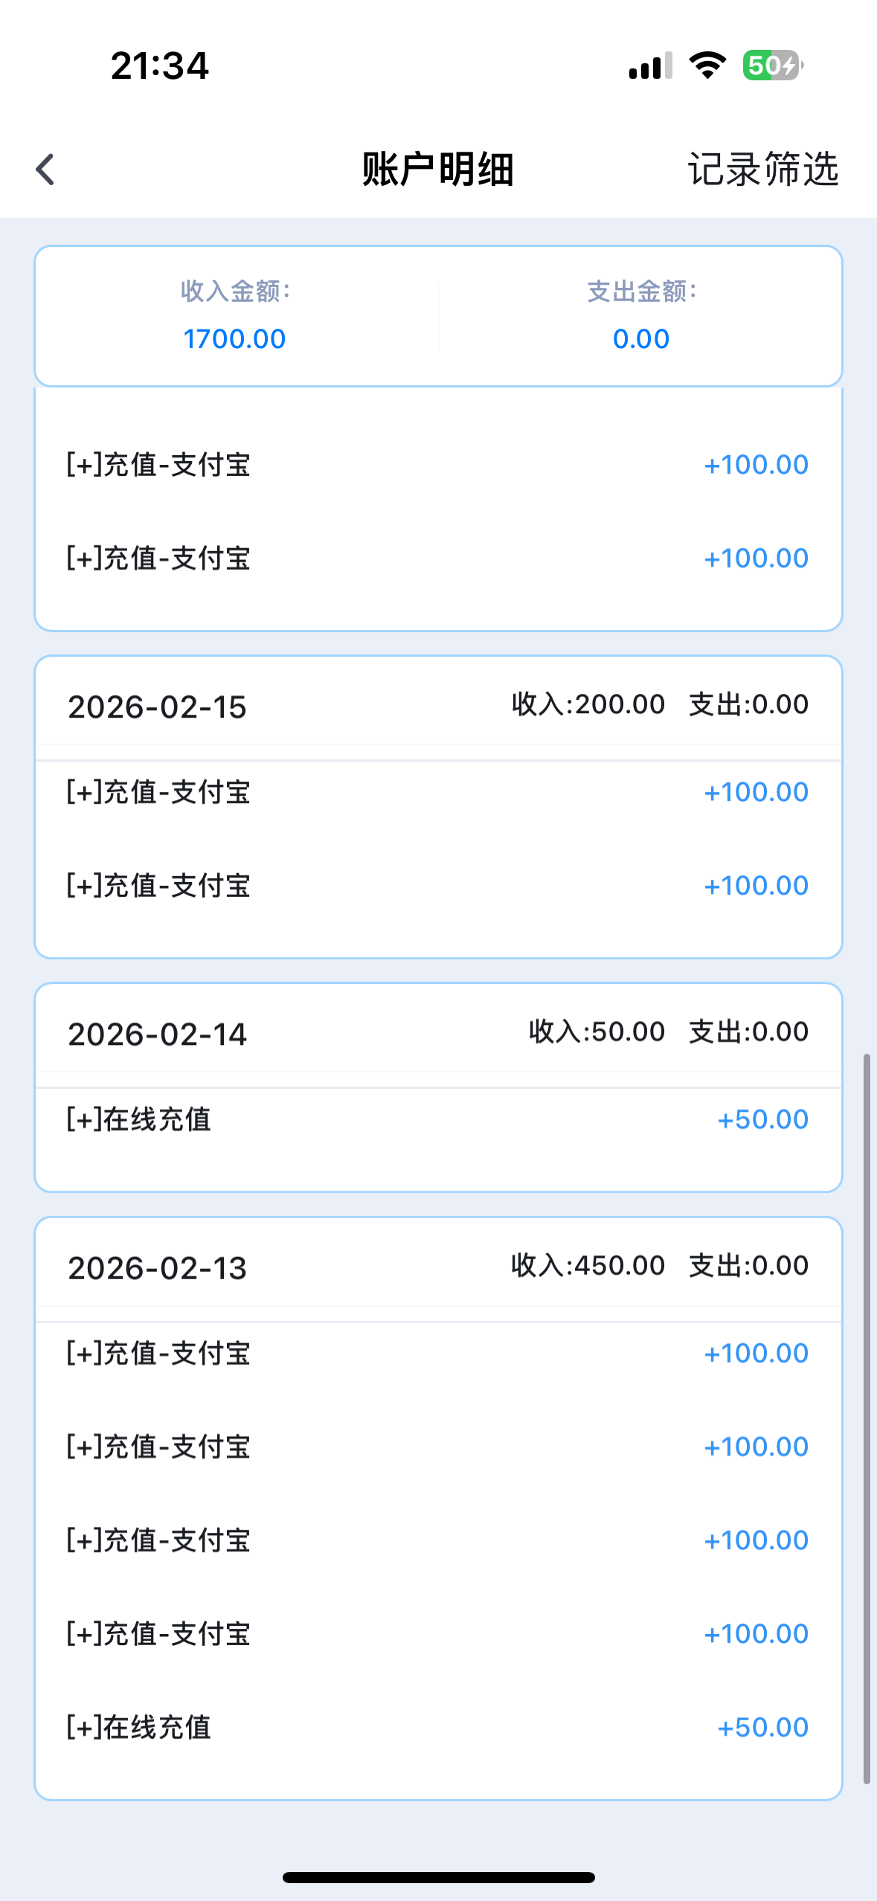Select the 2026-02-13 date header
Screen dimensions: 877x1901
[x=157, y=1267]
